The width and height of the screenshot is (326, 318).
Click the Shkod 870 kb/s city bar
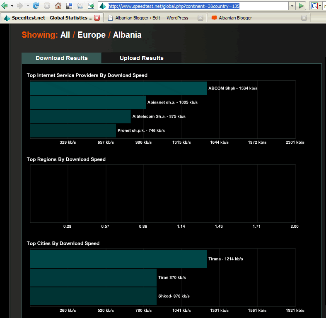click(x=93, y=296)
